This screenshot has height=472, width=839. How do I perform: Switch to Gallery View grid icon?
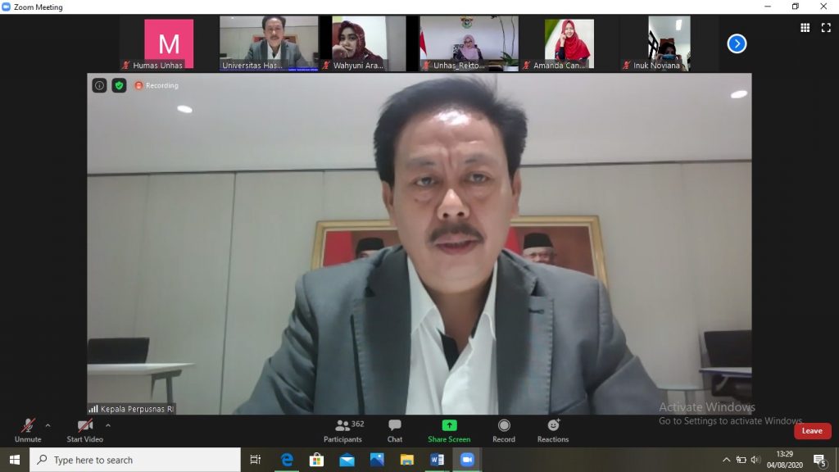[806, 28]
